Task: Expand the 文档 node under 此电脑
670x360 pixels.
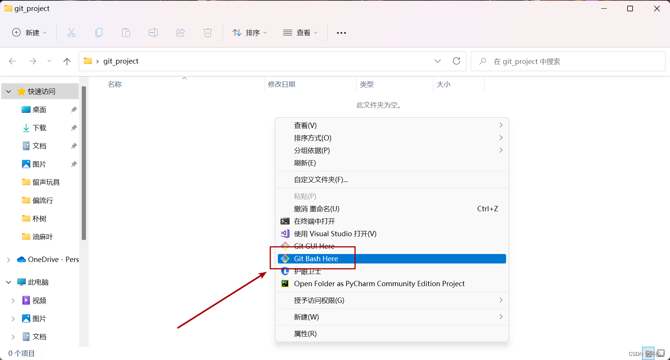Action: (x=13, y=337)
